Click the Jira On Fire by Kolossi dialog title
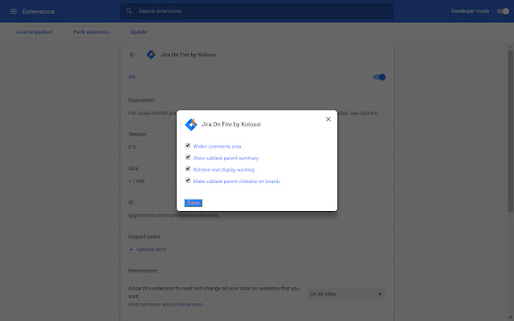Screen dimensions: 514x321 (x=231, y=124)
